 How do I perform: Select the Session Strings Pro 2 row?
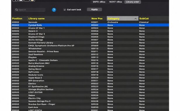[90, 101]
